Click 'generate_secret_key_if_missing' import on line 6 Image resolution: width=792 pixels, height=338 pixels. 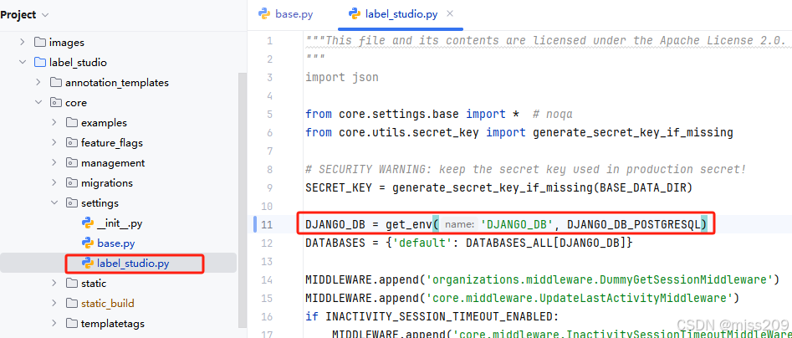pyautogui.click(x=633, y=132)
